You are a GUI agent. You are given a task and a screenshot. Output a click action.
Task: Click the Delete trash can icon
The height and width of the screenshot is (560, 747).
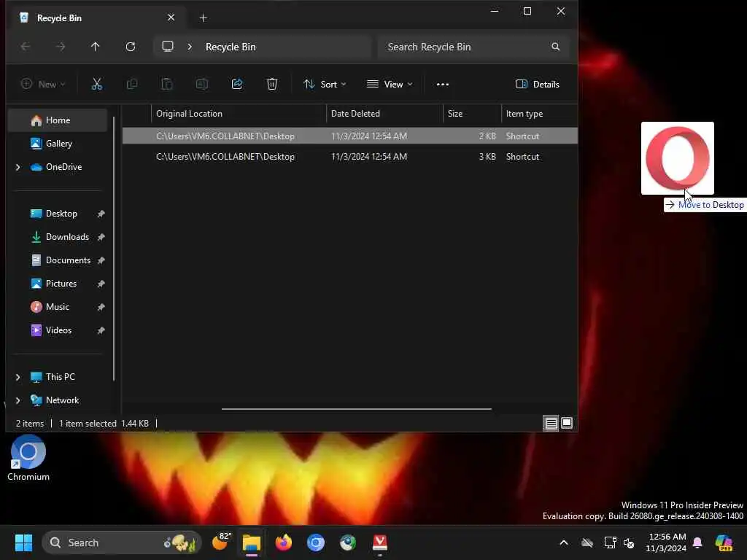point(272,85)
